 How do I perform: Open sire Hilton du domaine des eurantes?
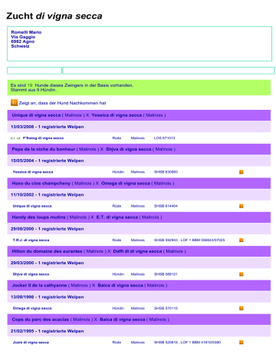(47, 251)
